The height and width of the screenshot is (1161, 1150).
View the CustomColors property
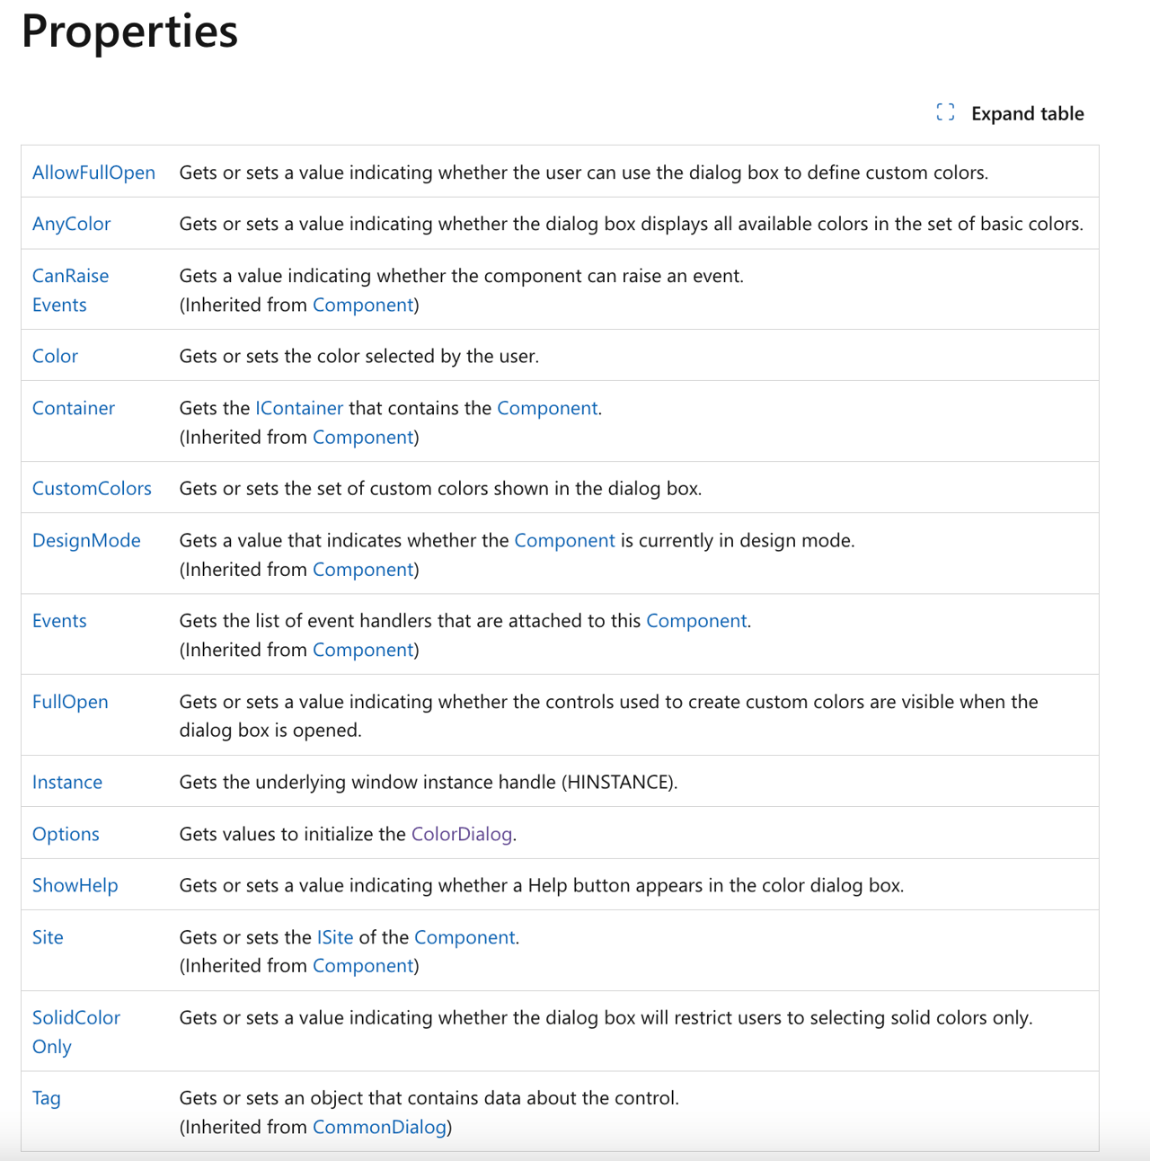pos(92,489)
